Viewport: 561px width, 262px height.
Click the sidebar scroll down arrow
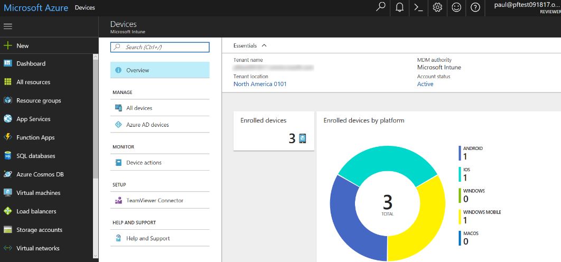pos(96,256)
